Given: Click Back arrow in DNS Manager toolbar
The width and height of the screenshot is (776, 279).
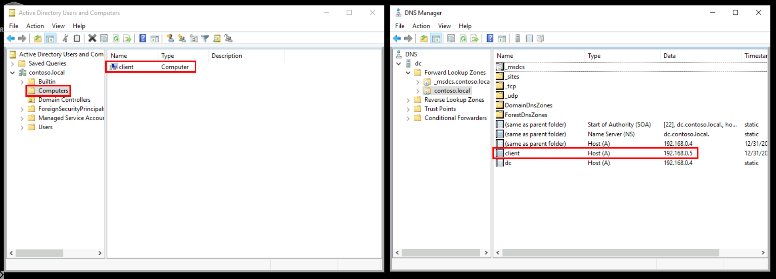Looking at the screenshot, I should pos(397,38).
